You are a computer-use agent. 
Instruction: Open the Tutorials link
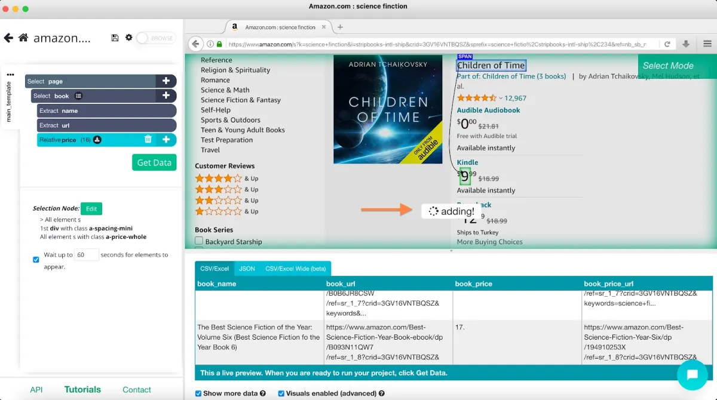click(x=82, y=390)
